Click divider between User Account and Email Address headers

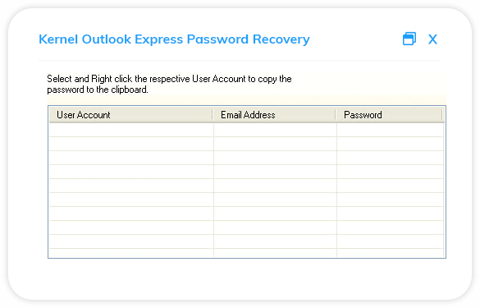coord(213,115)
